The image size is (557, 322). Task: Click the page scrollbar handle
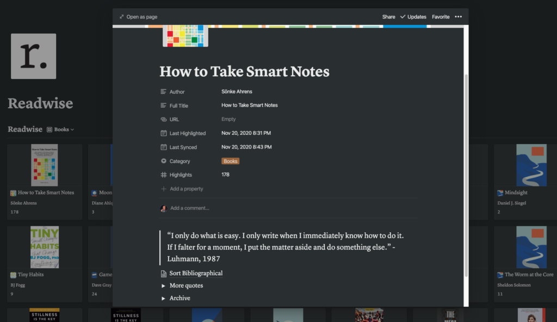click(x=466, y=176)
